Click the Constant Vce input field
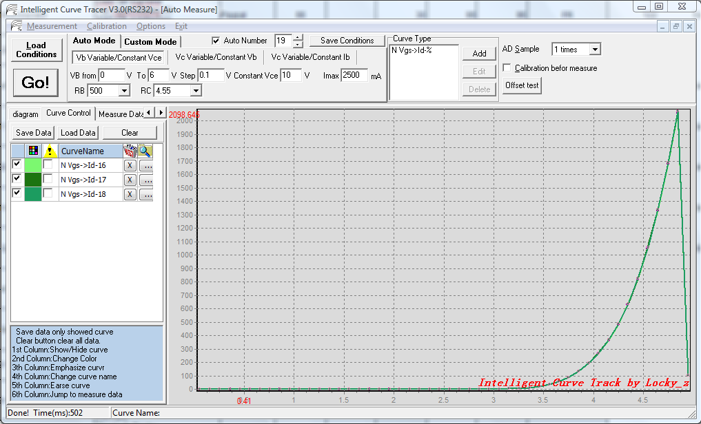This screenshot has height=424, width=701. [x=291, y=76]
